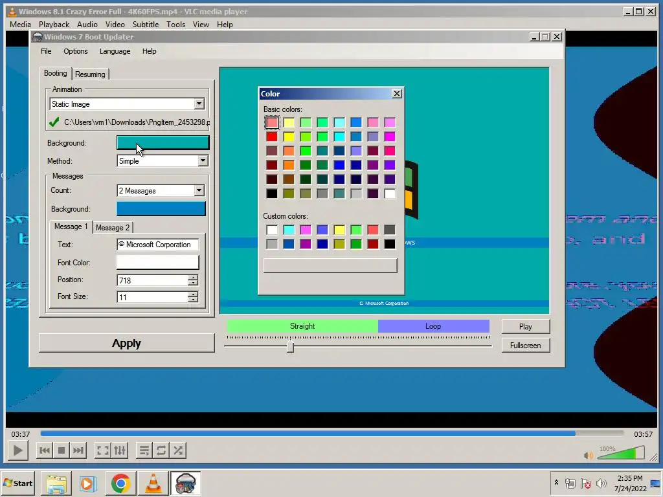The height and width of the screenshot is (497, 663).
Task: Launch Windows Media Player taskbar icon
Action: (x=88, y=483)
